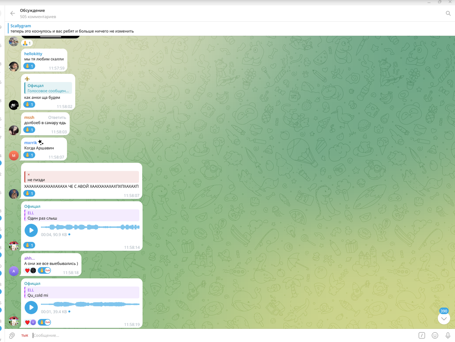
Task: Toggle the 🙏 reaction on mssh's message
Action: pyautogui.click(x=29, y=130)
